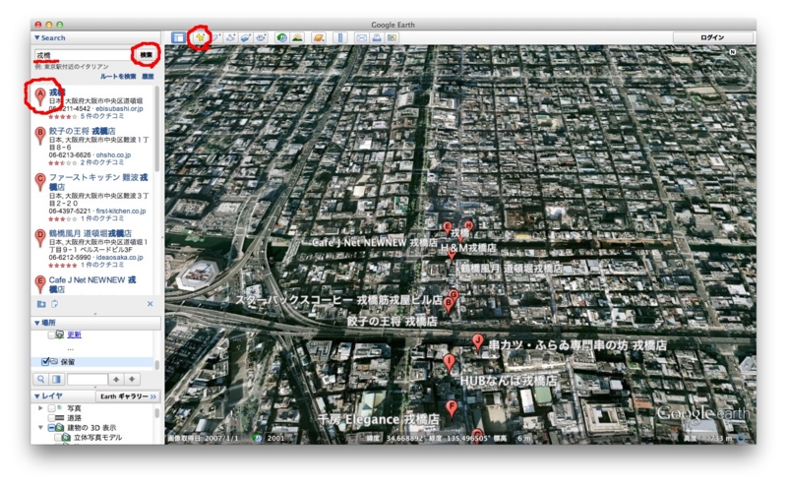The image size is (787, 487).
Task: Enable the 写真 layer checkbox
Action: coord(52,408)
